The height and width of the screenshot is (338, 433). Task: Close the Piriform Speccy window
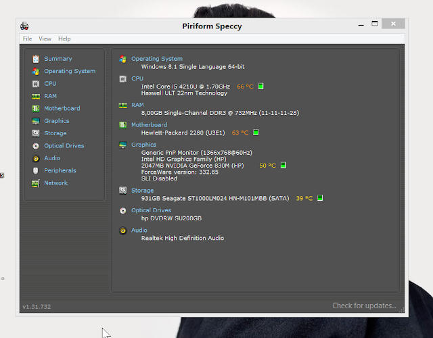click(393, 24)
